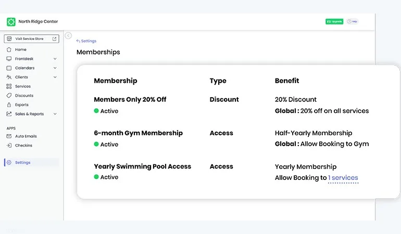
Task: Click the open-in-new-tab icon on Visit Service Store
Action: [54, 39]
